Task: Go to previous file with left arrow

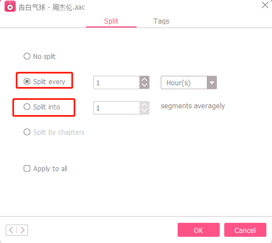Action: point(11,230)
